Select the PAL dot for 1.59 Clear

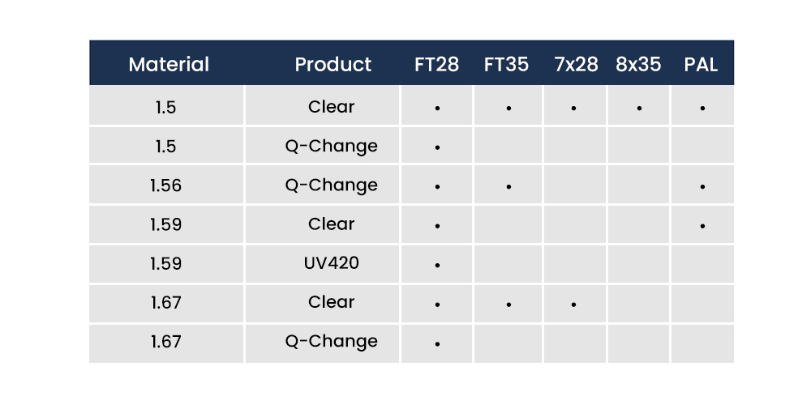pos(702,226)
